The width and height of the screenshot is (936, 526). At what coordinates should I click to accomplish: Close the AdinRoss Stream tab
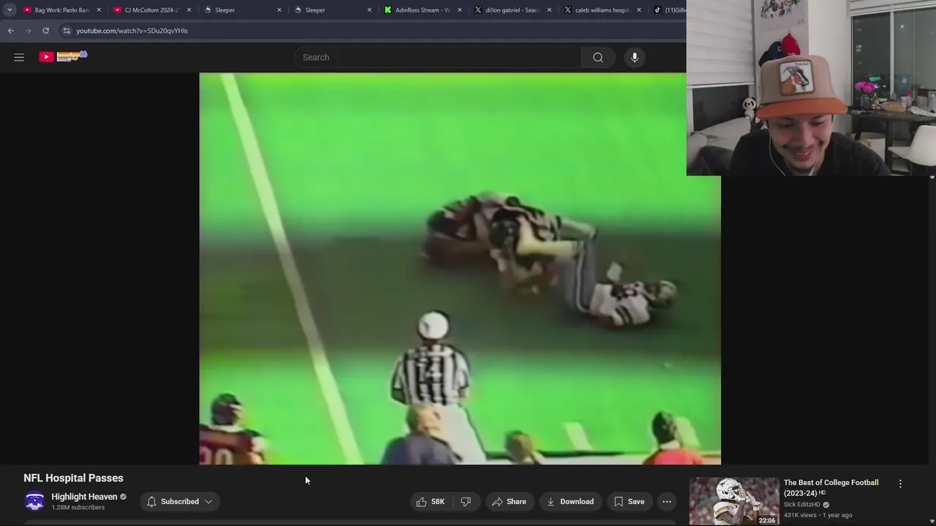pyautogui.click(x=459, y=10)
